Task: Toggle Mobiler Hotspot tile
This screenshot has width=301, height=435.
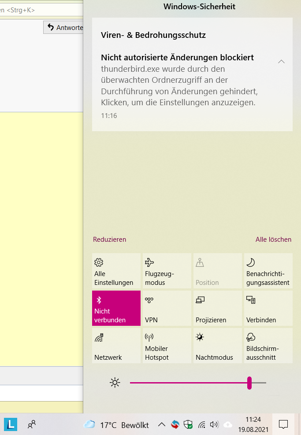Action: point(167,346)
